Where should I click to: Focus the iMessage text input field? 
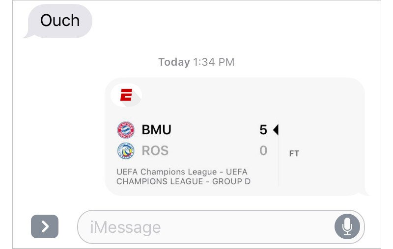[x=221, y=227]
